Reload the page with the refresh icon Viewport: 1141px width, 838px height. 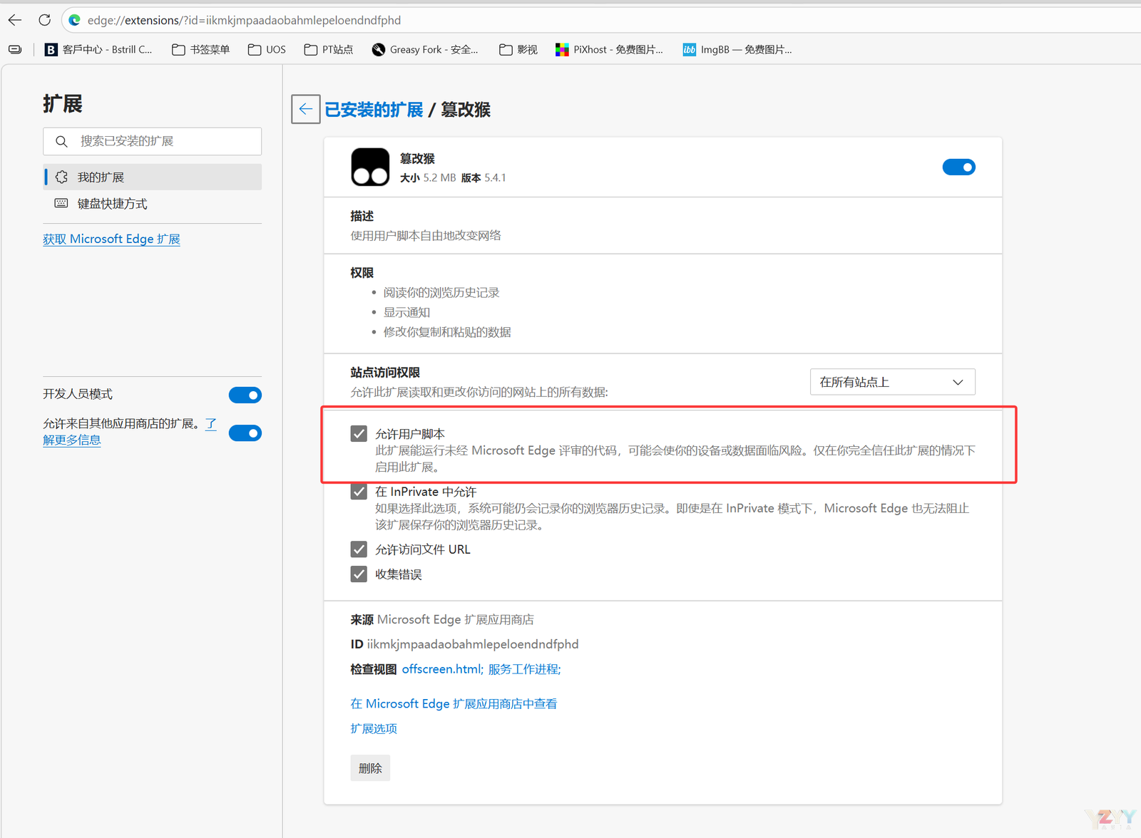(x=44, y=20)
